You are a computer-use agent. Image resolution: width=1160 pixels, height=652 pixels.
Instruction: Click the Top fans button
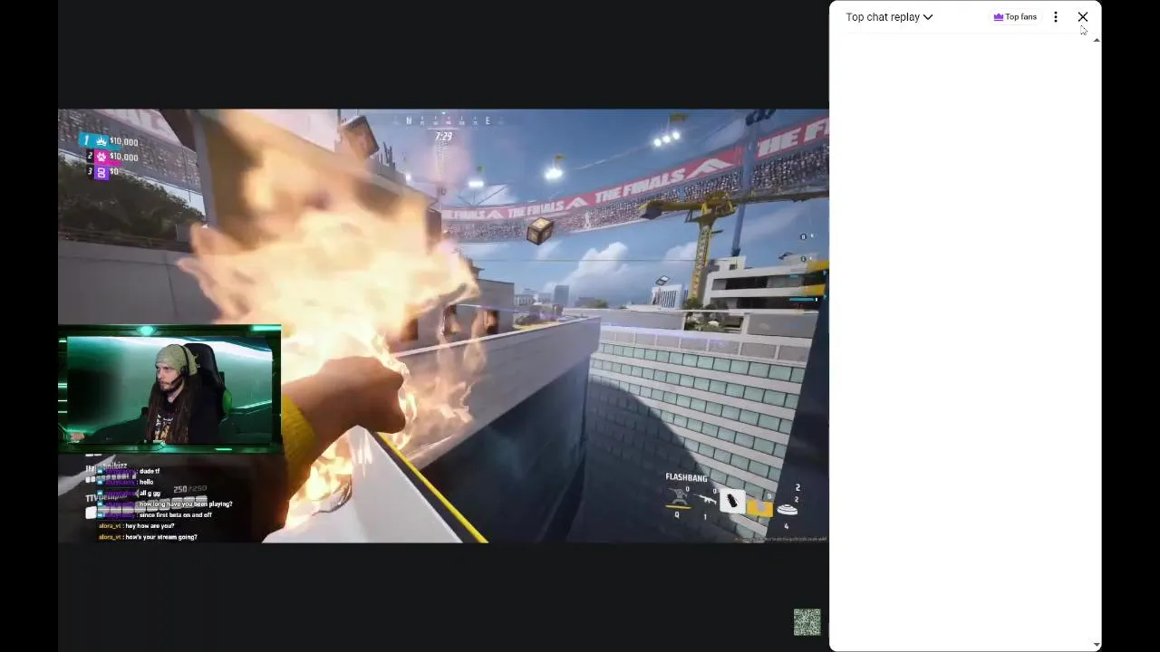(x=1015, y=17)
